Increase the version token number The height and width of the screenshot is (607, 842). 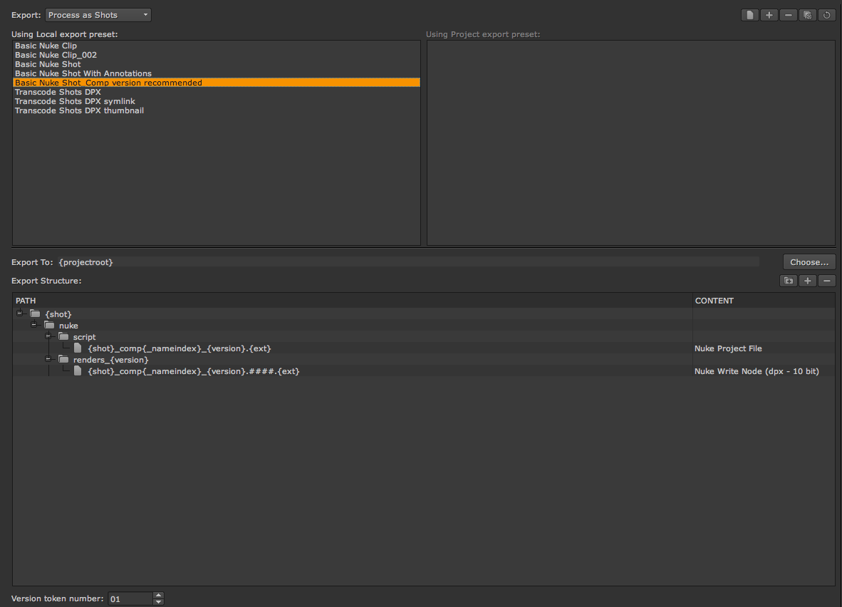(158, 595)
